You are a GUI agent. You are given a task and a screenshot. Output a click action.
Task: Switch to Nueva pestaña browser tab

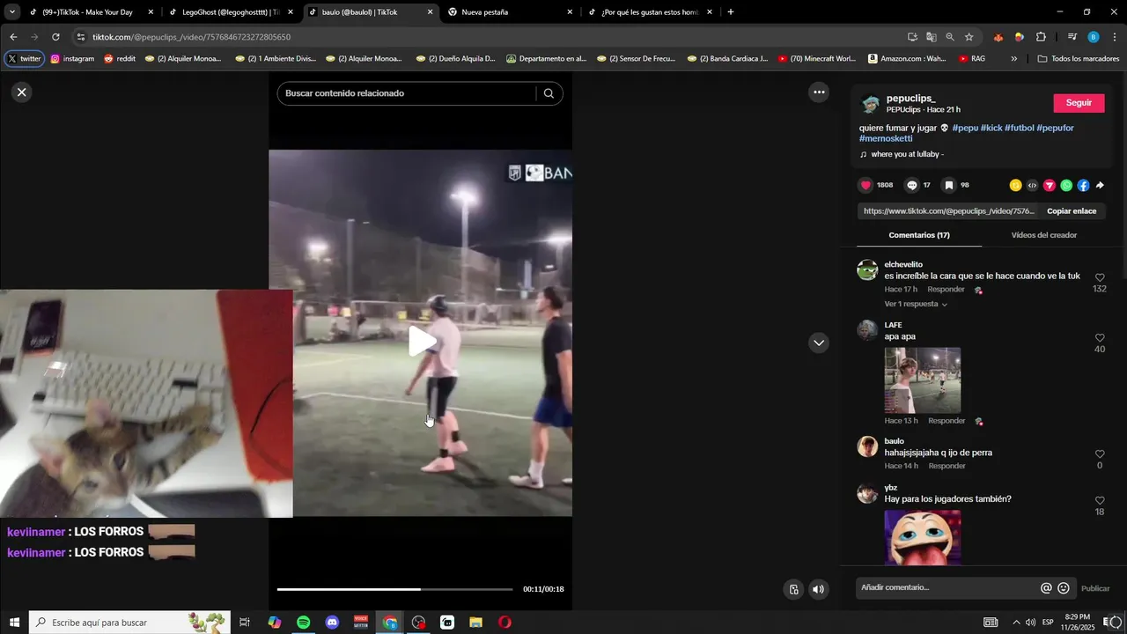(x=509, y=12)
